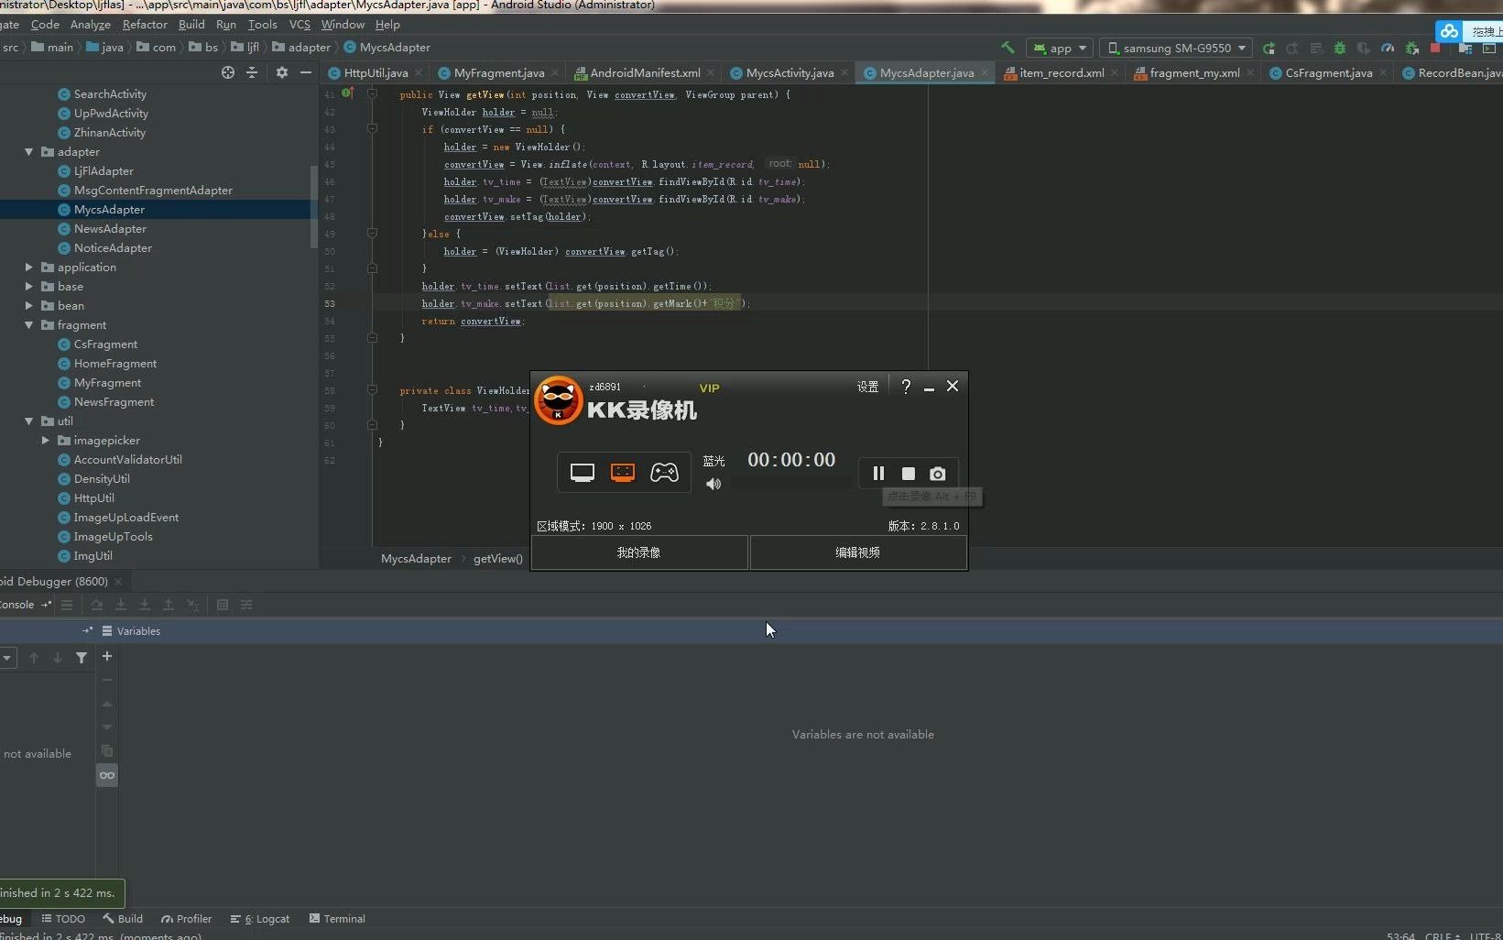Stop recording in KK recorder
The image size is (1503, 940).
coord(909,474)
